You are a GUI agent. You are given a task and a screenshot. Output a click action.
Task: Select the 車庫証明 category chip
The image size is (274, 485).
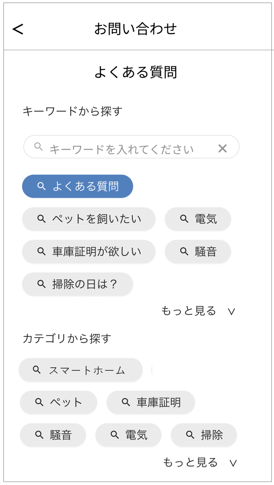pos(151,402)
